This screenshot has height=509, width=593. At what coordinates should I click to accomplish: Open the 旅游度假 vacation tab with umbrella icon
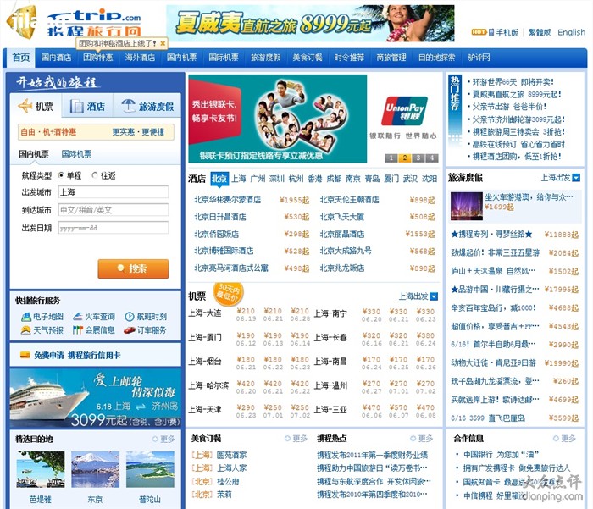(x=147, y=106)
